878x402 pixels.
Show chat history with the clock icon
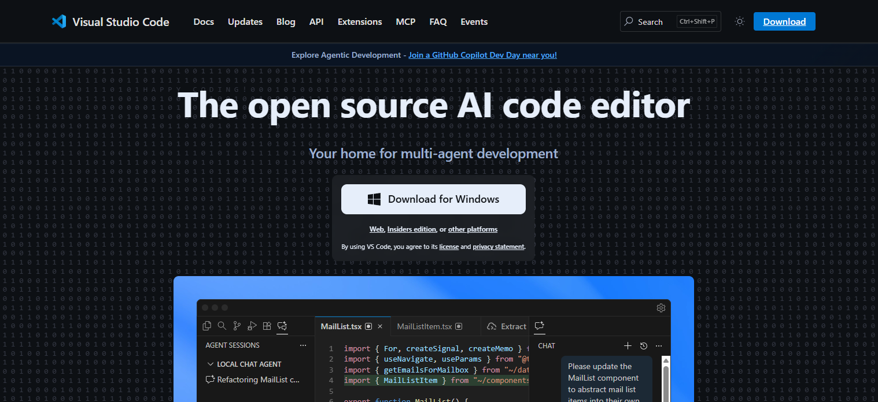[x=643, y=345]
